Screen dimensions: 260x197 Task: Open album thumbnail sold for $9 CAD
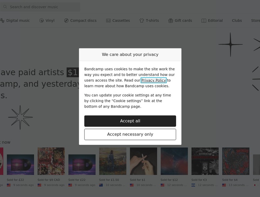tap(51, 161)
